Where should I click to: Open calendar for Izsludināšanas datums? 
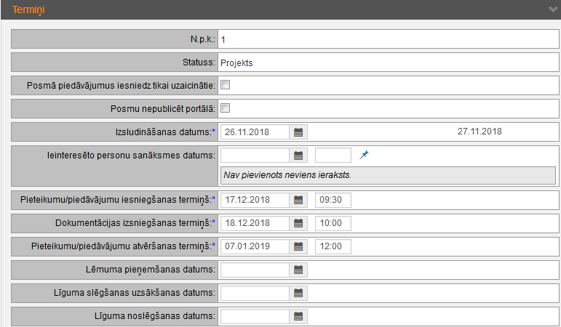click(x=298, y=132)
